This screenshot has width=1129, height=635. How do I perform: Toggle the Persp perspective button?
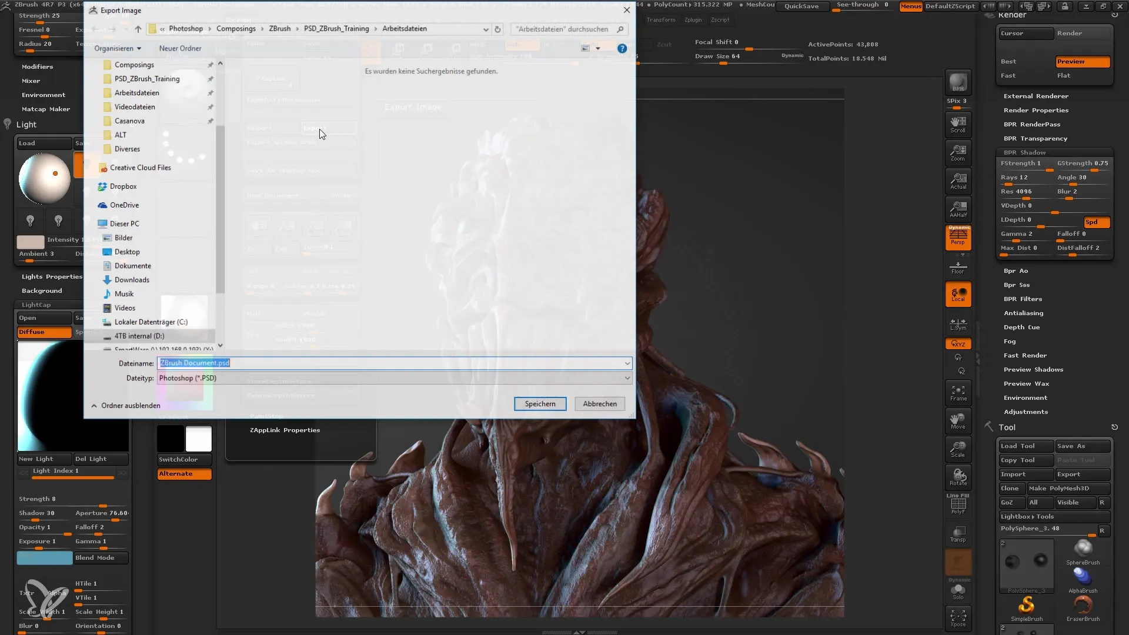958,237
